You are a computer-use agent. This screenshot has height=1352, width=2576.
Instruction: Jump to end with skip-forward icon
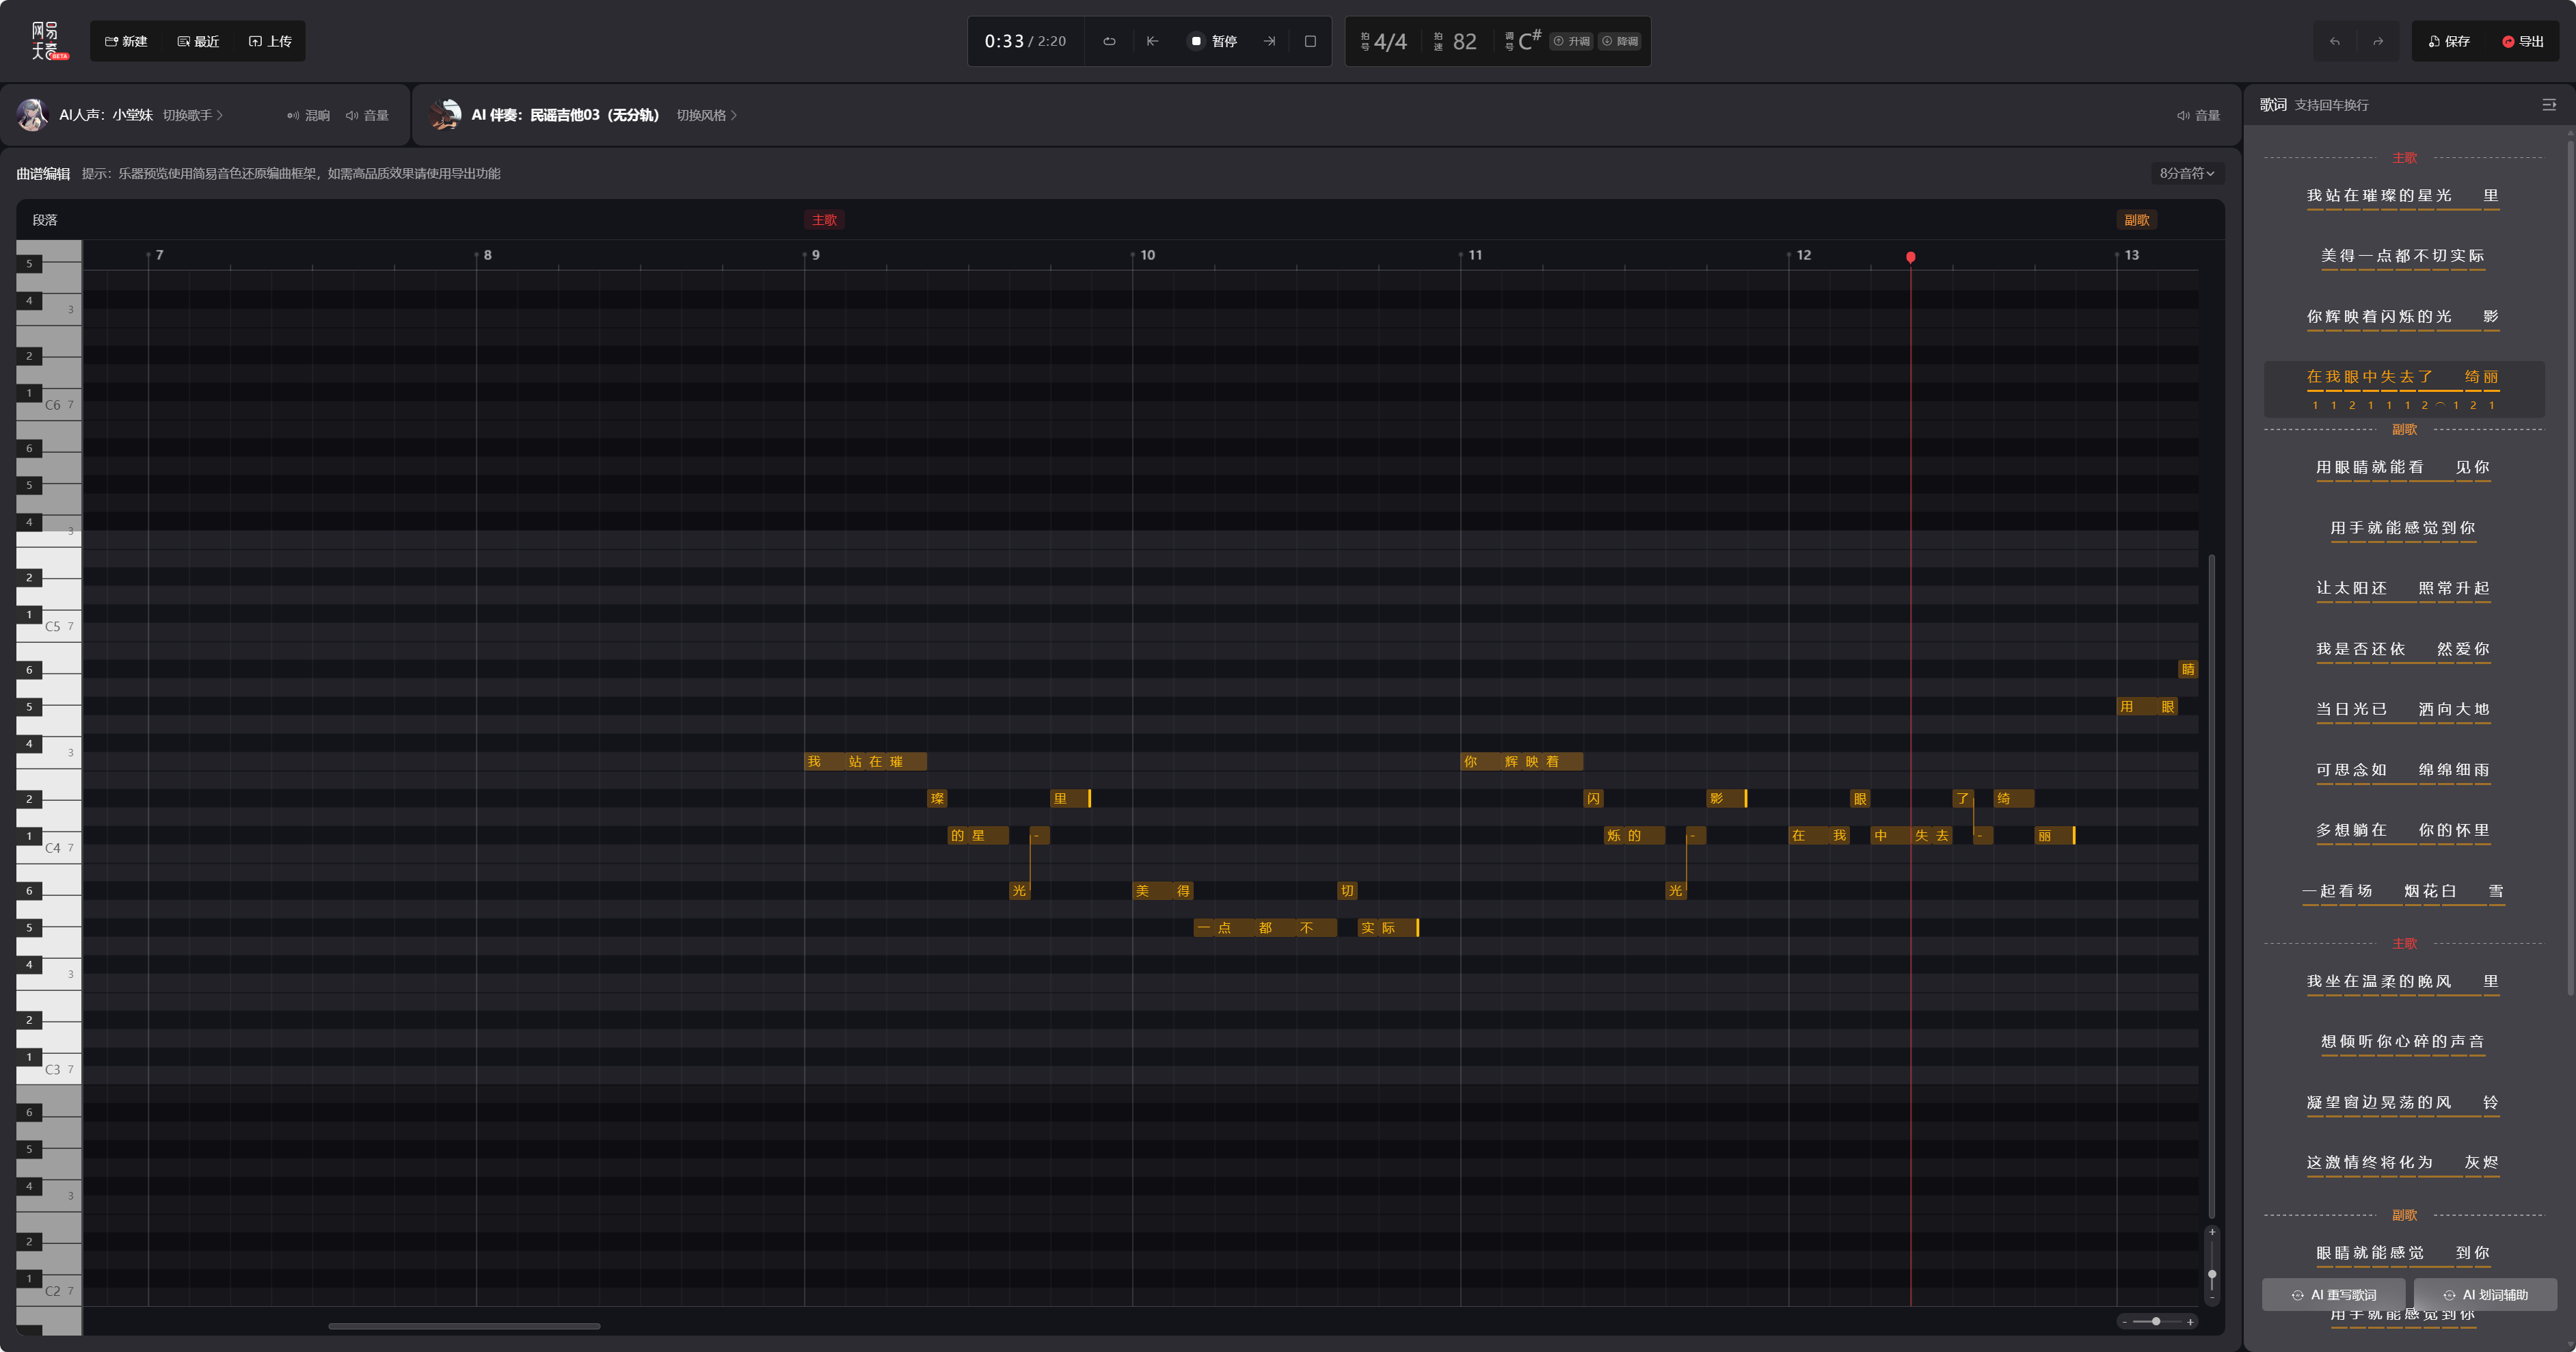coord(1269,41)
